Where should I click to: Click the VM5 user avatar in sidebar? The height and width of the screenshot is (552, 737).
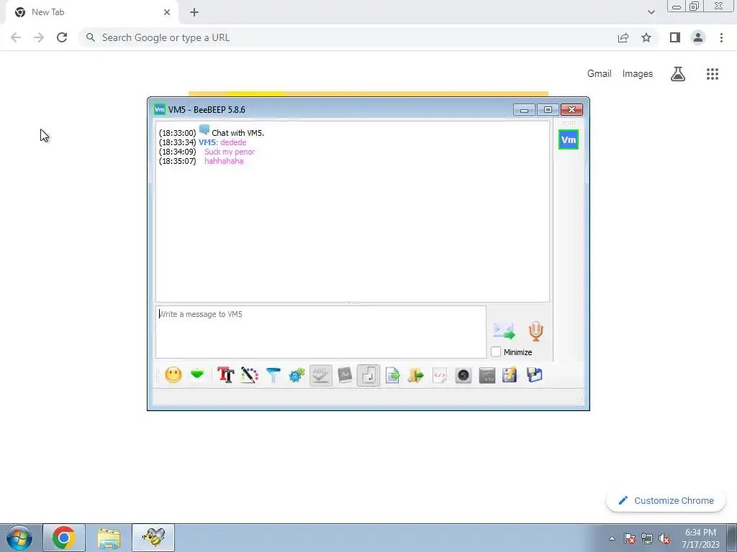pos(569,140)
